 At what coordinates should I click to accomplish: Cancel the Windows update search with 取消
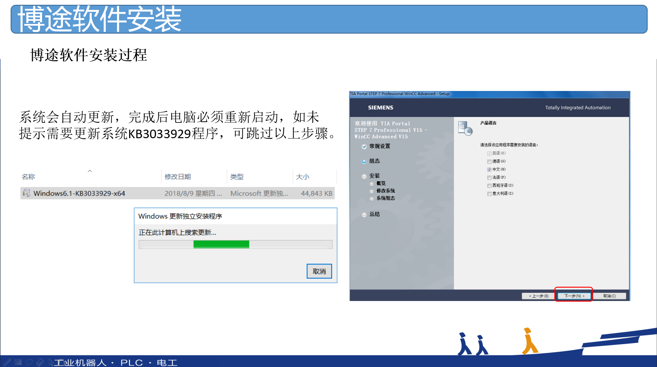(x=319, y=271)
